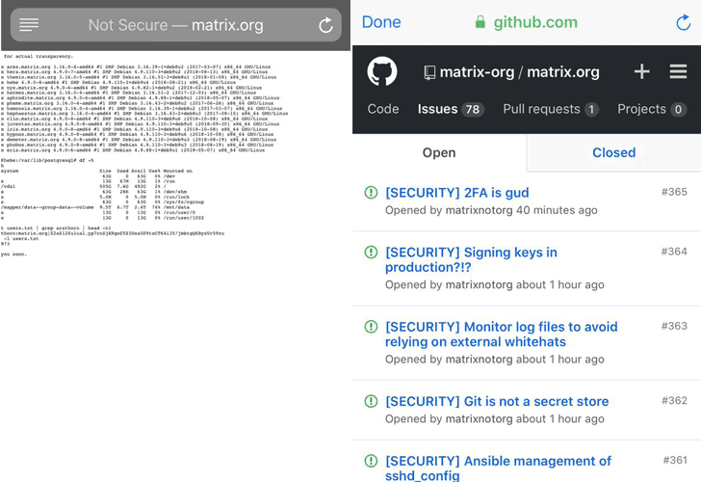Click the green padlock security icon
Image resolution: width=701 pixels, height=482 pixels.
pyautogui.click(x=480, y=22)
